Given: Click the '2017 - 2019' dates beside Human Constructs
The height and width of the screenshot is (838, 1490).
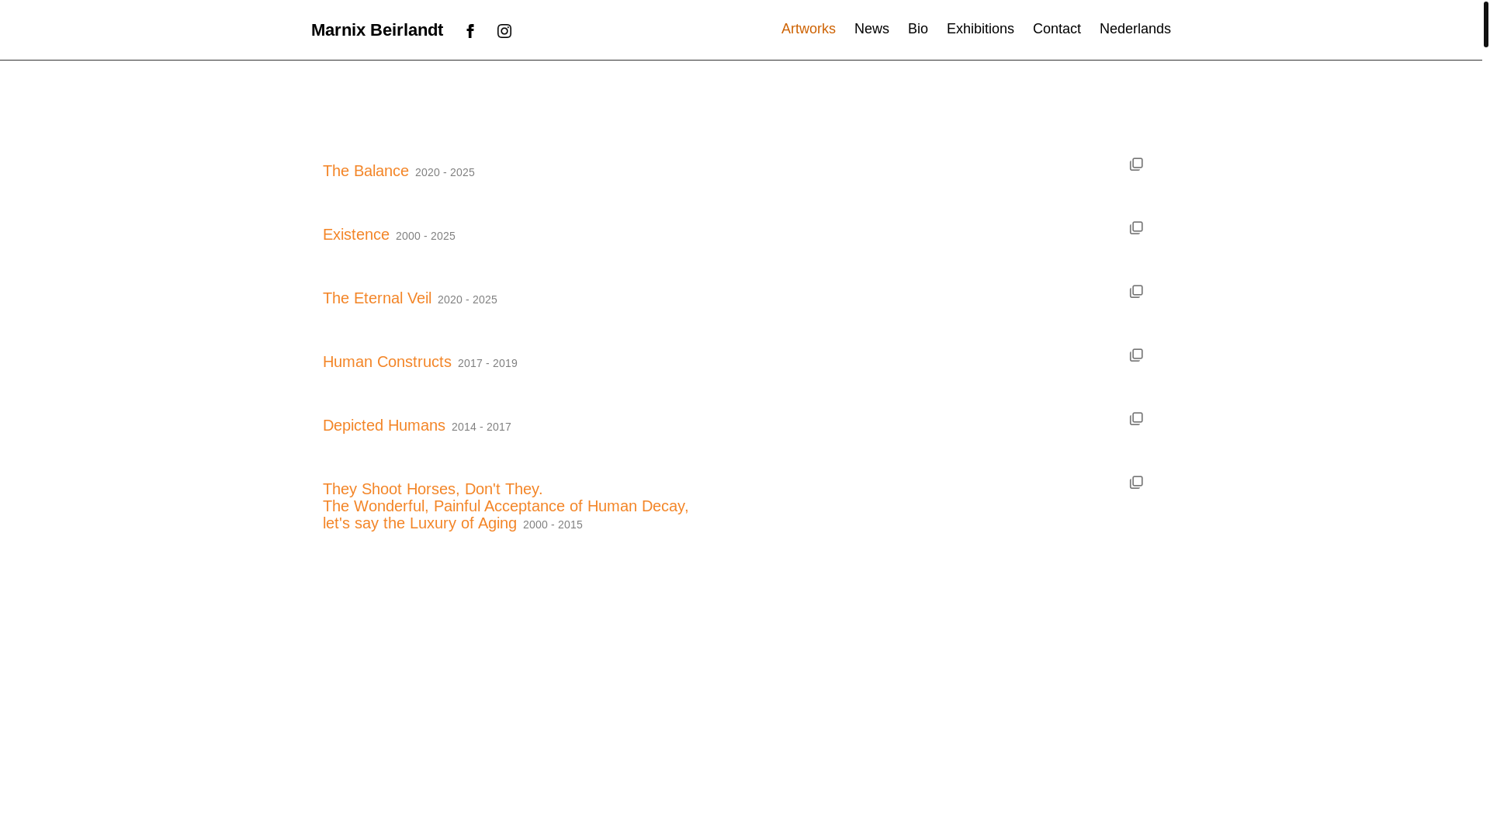Looking at the screenshot, I should 487,363.
